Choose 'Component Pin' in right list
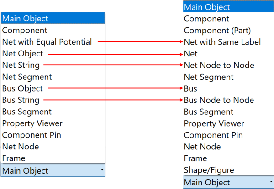The height and width of the screenshot is (189, 274). tap(213, 135)
